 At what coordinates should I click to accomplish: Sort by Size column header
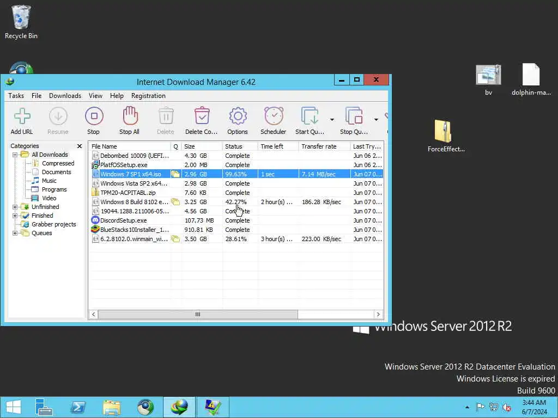[202, 146]
